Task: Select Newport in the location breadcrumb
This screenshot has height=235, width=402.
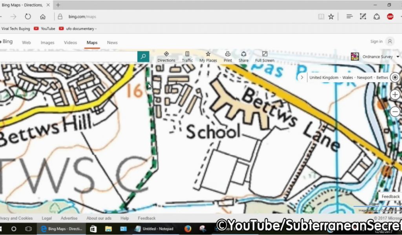Action: click(x=365, y=78)
